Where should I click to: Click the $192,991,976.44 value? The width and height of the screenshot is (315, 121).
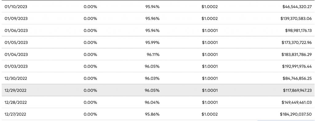click(297, 66)
